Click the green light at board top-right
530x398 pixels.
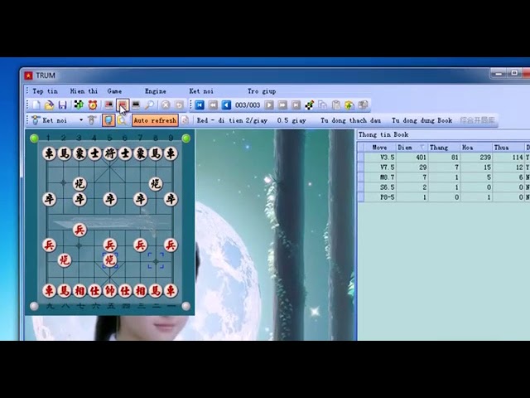coord(185,138)
